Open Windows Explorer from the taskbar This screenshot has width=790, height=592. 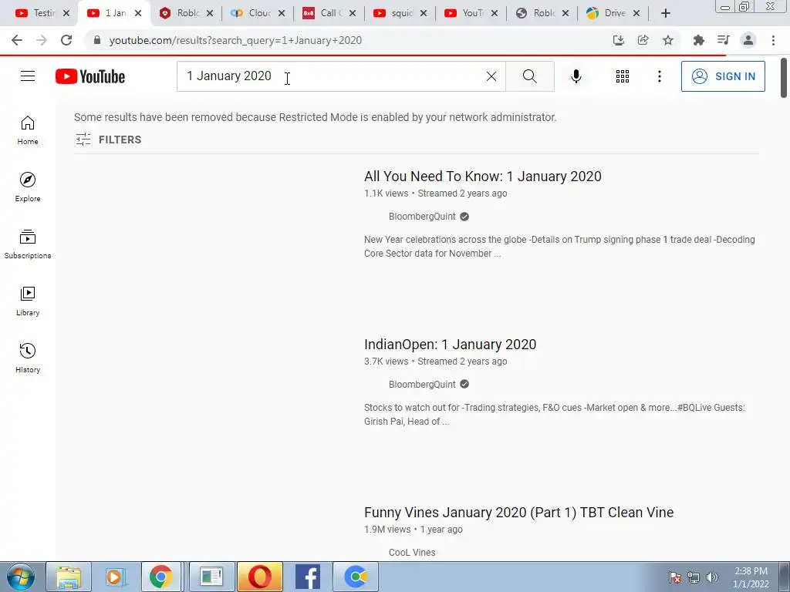69,577
